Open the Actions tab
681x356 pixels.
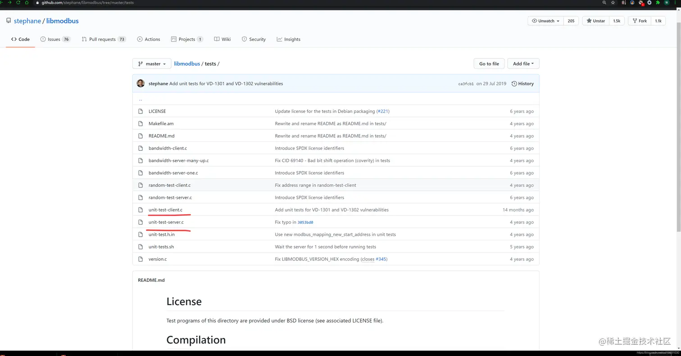click(x=149, y=39)
